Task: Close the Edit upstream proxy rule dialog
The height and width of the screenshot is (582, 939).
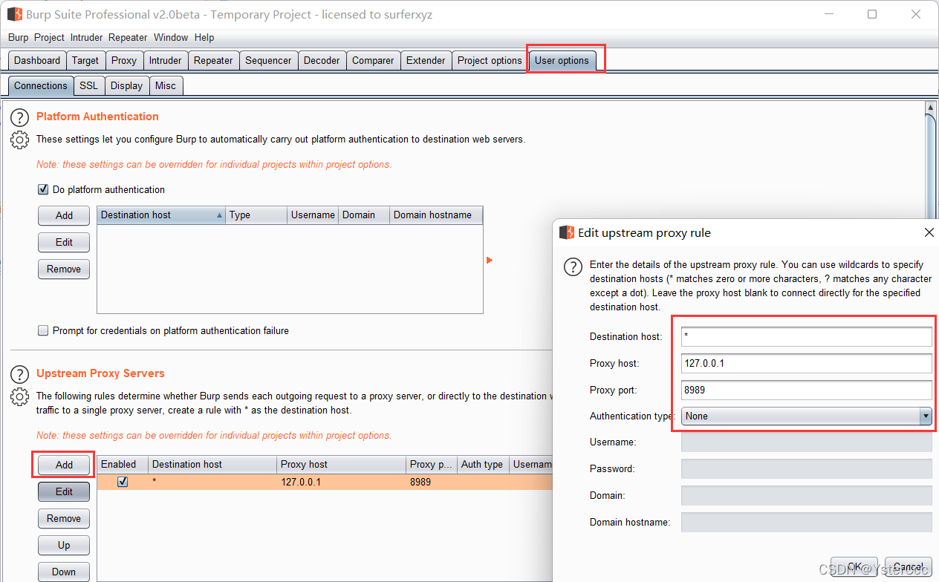Action: [929, 232]
